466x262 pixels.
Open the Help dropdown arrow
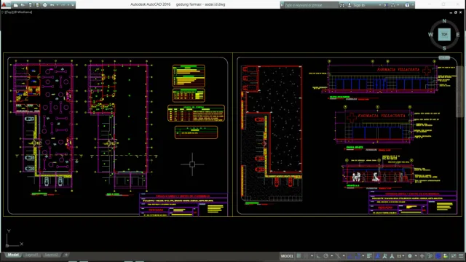click(x=413, y=5)
